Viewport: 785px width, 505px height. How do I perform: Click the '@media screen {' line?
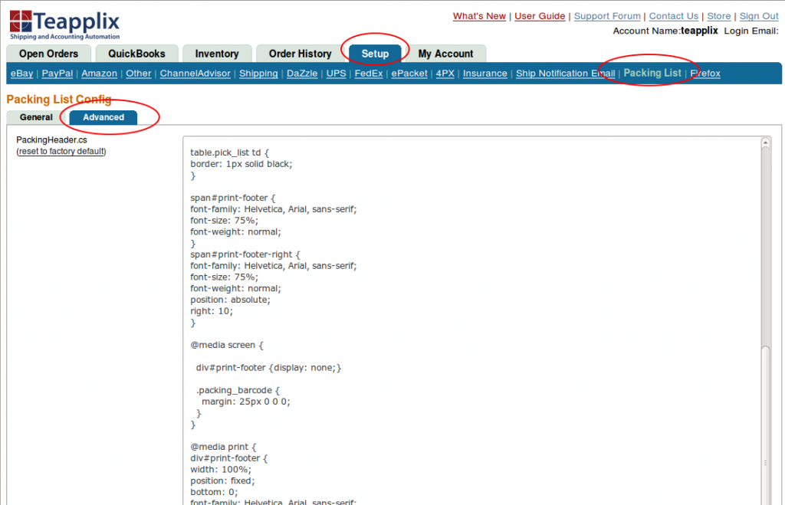(226, 345)
